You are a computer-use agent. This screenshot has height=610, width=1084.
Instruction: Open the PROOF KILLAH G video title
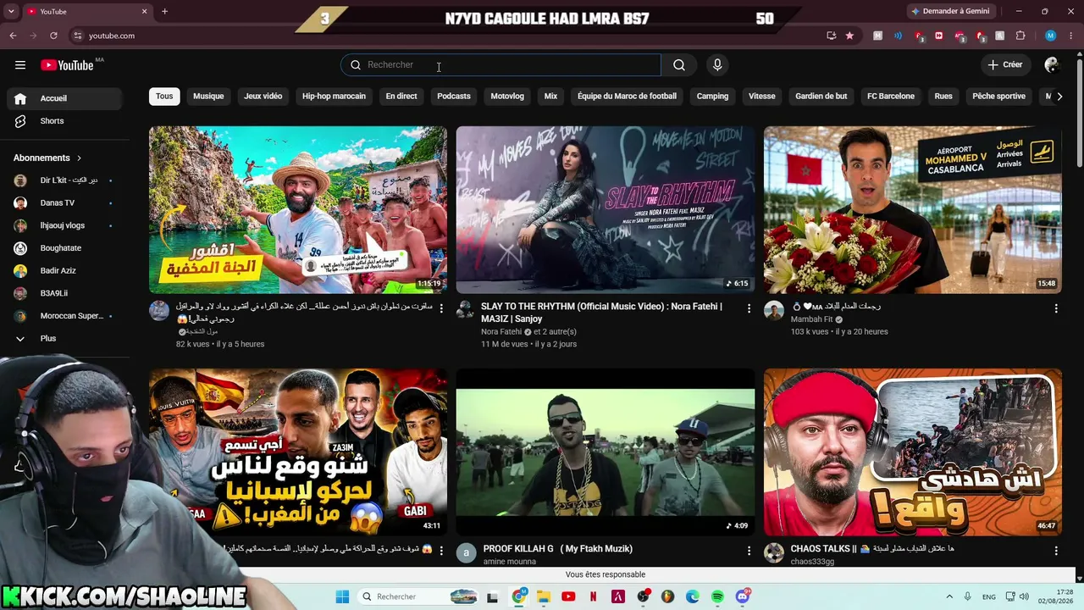558,549
